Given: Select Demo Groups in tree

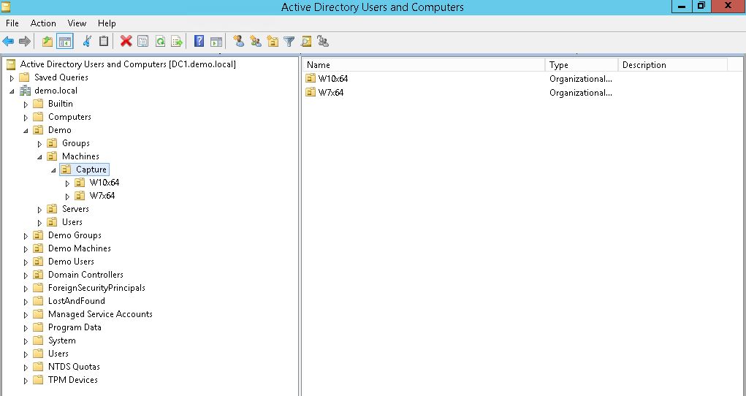Looking at the screenshot, I should [75, 235].
